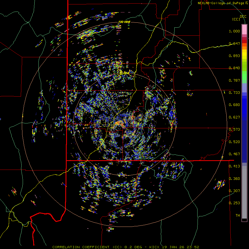Select the 0.520 legend value
249x249 pixels.
(x=234, y=142)
